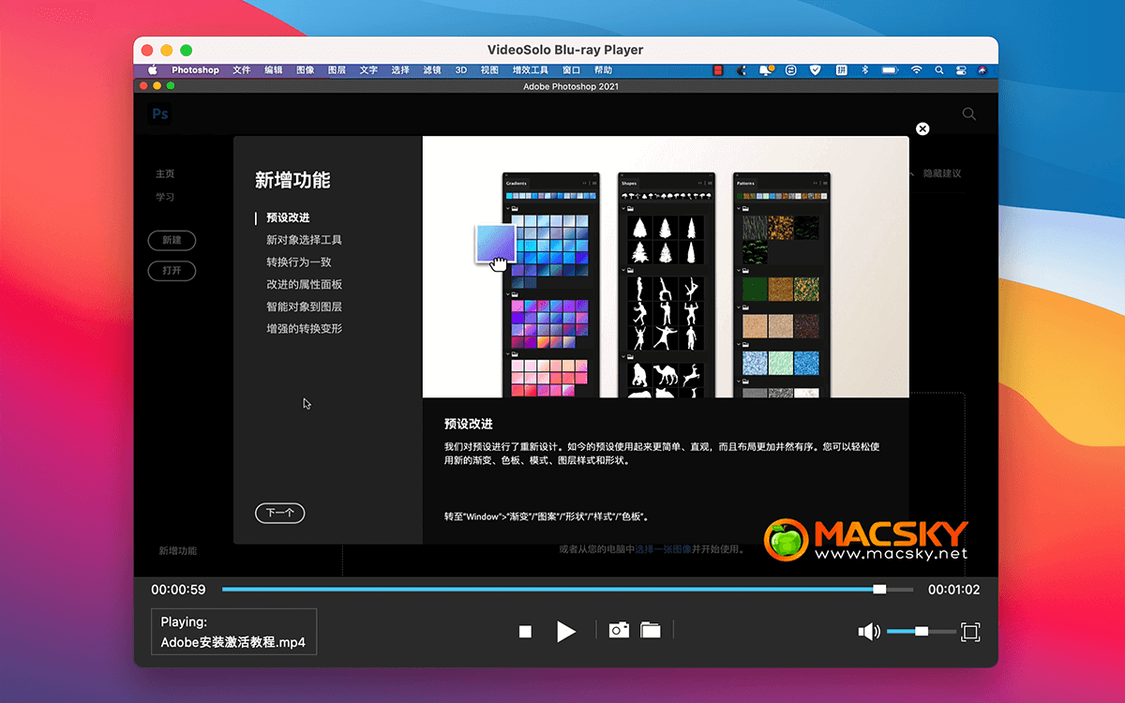Select 改进的属性面板 in the feature list
The height and width of the screenshot is (703, 1125).
point(304,284)
